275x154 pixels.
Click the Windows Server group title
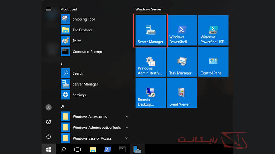tap(148, 9)
